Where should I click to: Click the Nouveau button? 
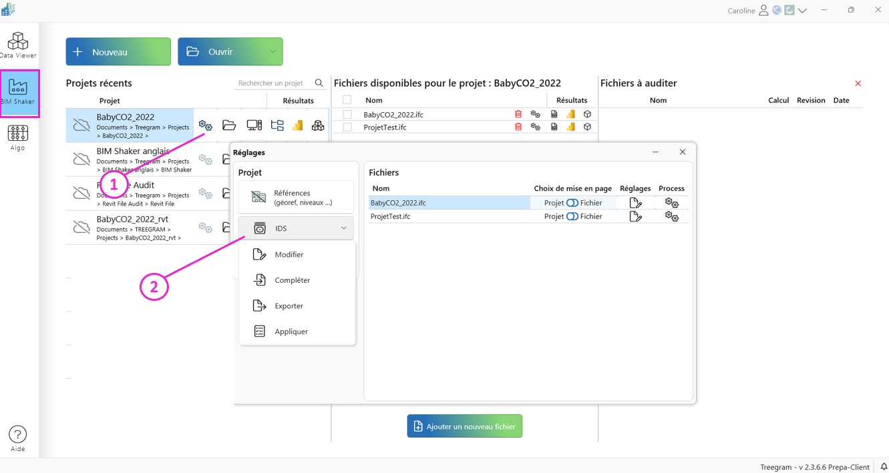click(118, 52)
